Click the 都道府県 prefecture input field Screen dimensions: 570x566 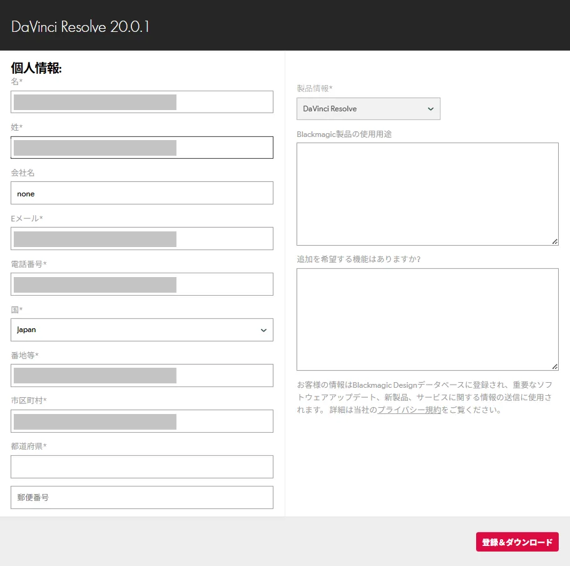click(142, 467)
